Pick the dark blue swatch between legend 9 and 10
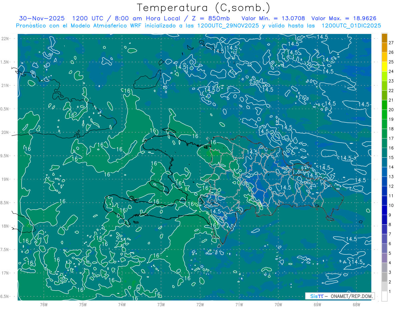400x309 pixels. pyautogui.click(x=384, y=210)
